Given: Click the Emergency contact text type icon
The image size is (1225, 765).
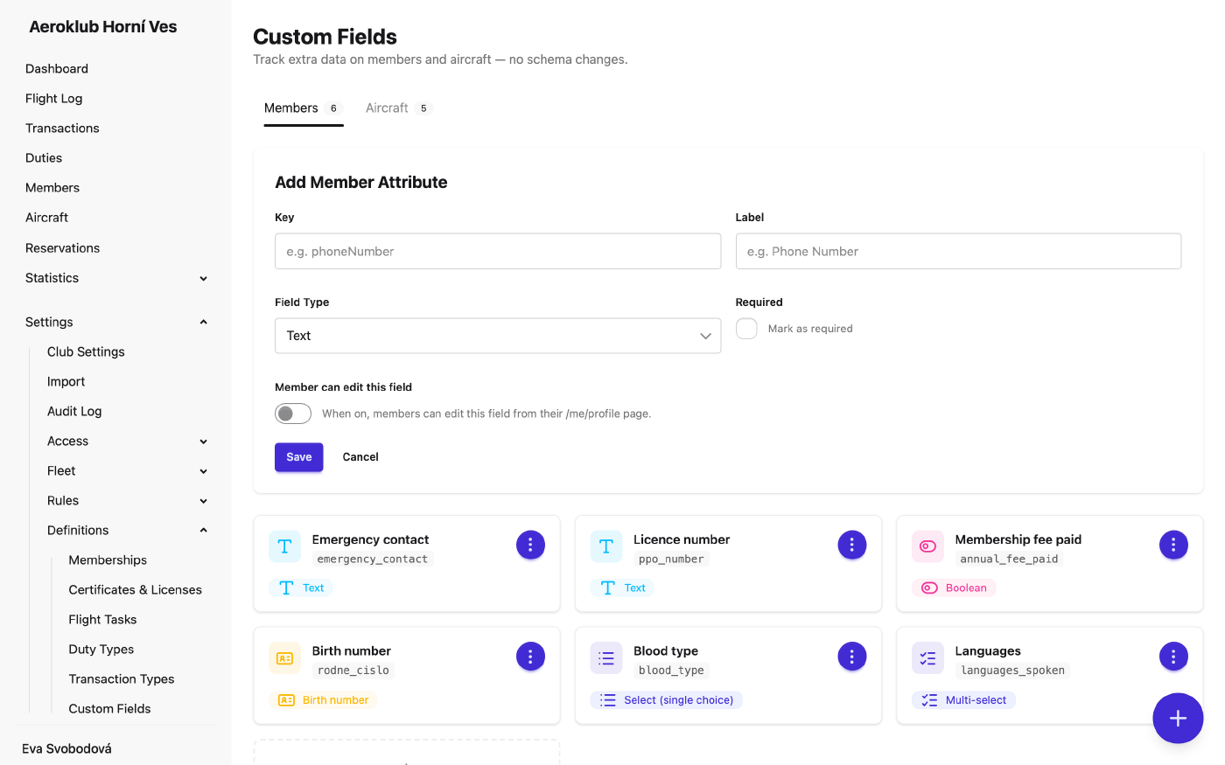Looking at the screenshot, I should (284, 546).
